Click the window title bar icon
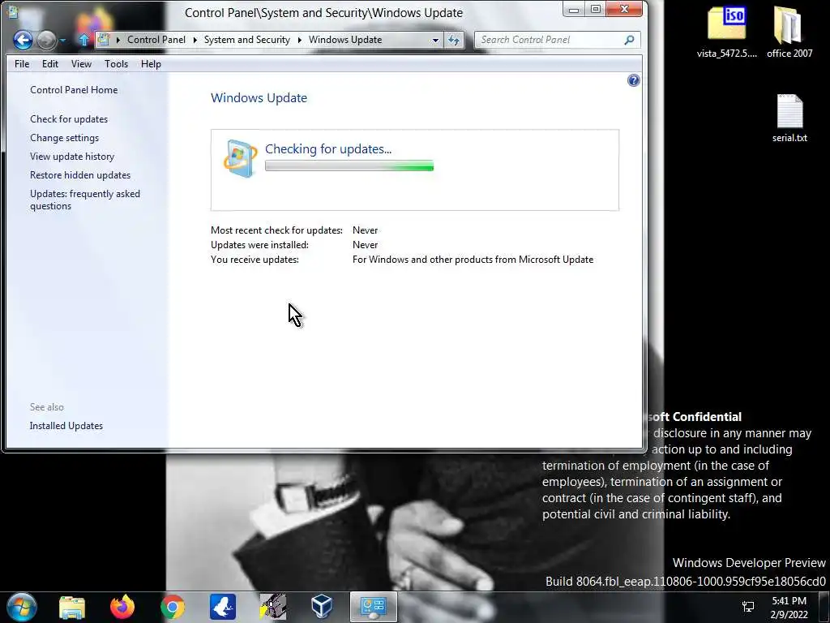Image resolution: width=830 pixels, height=623 pixels. pyautogui.click(x=13, y=12)
